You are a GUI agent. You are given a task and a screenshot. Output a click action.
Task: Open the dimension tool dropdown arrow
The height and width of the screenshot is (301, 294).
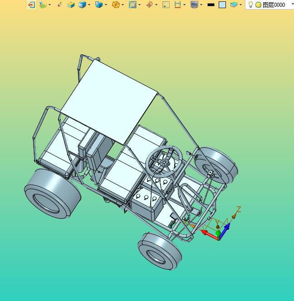pyautogui.click(x=184, y=5)
